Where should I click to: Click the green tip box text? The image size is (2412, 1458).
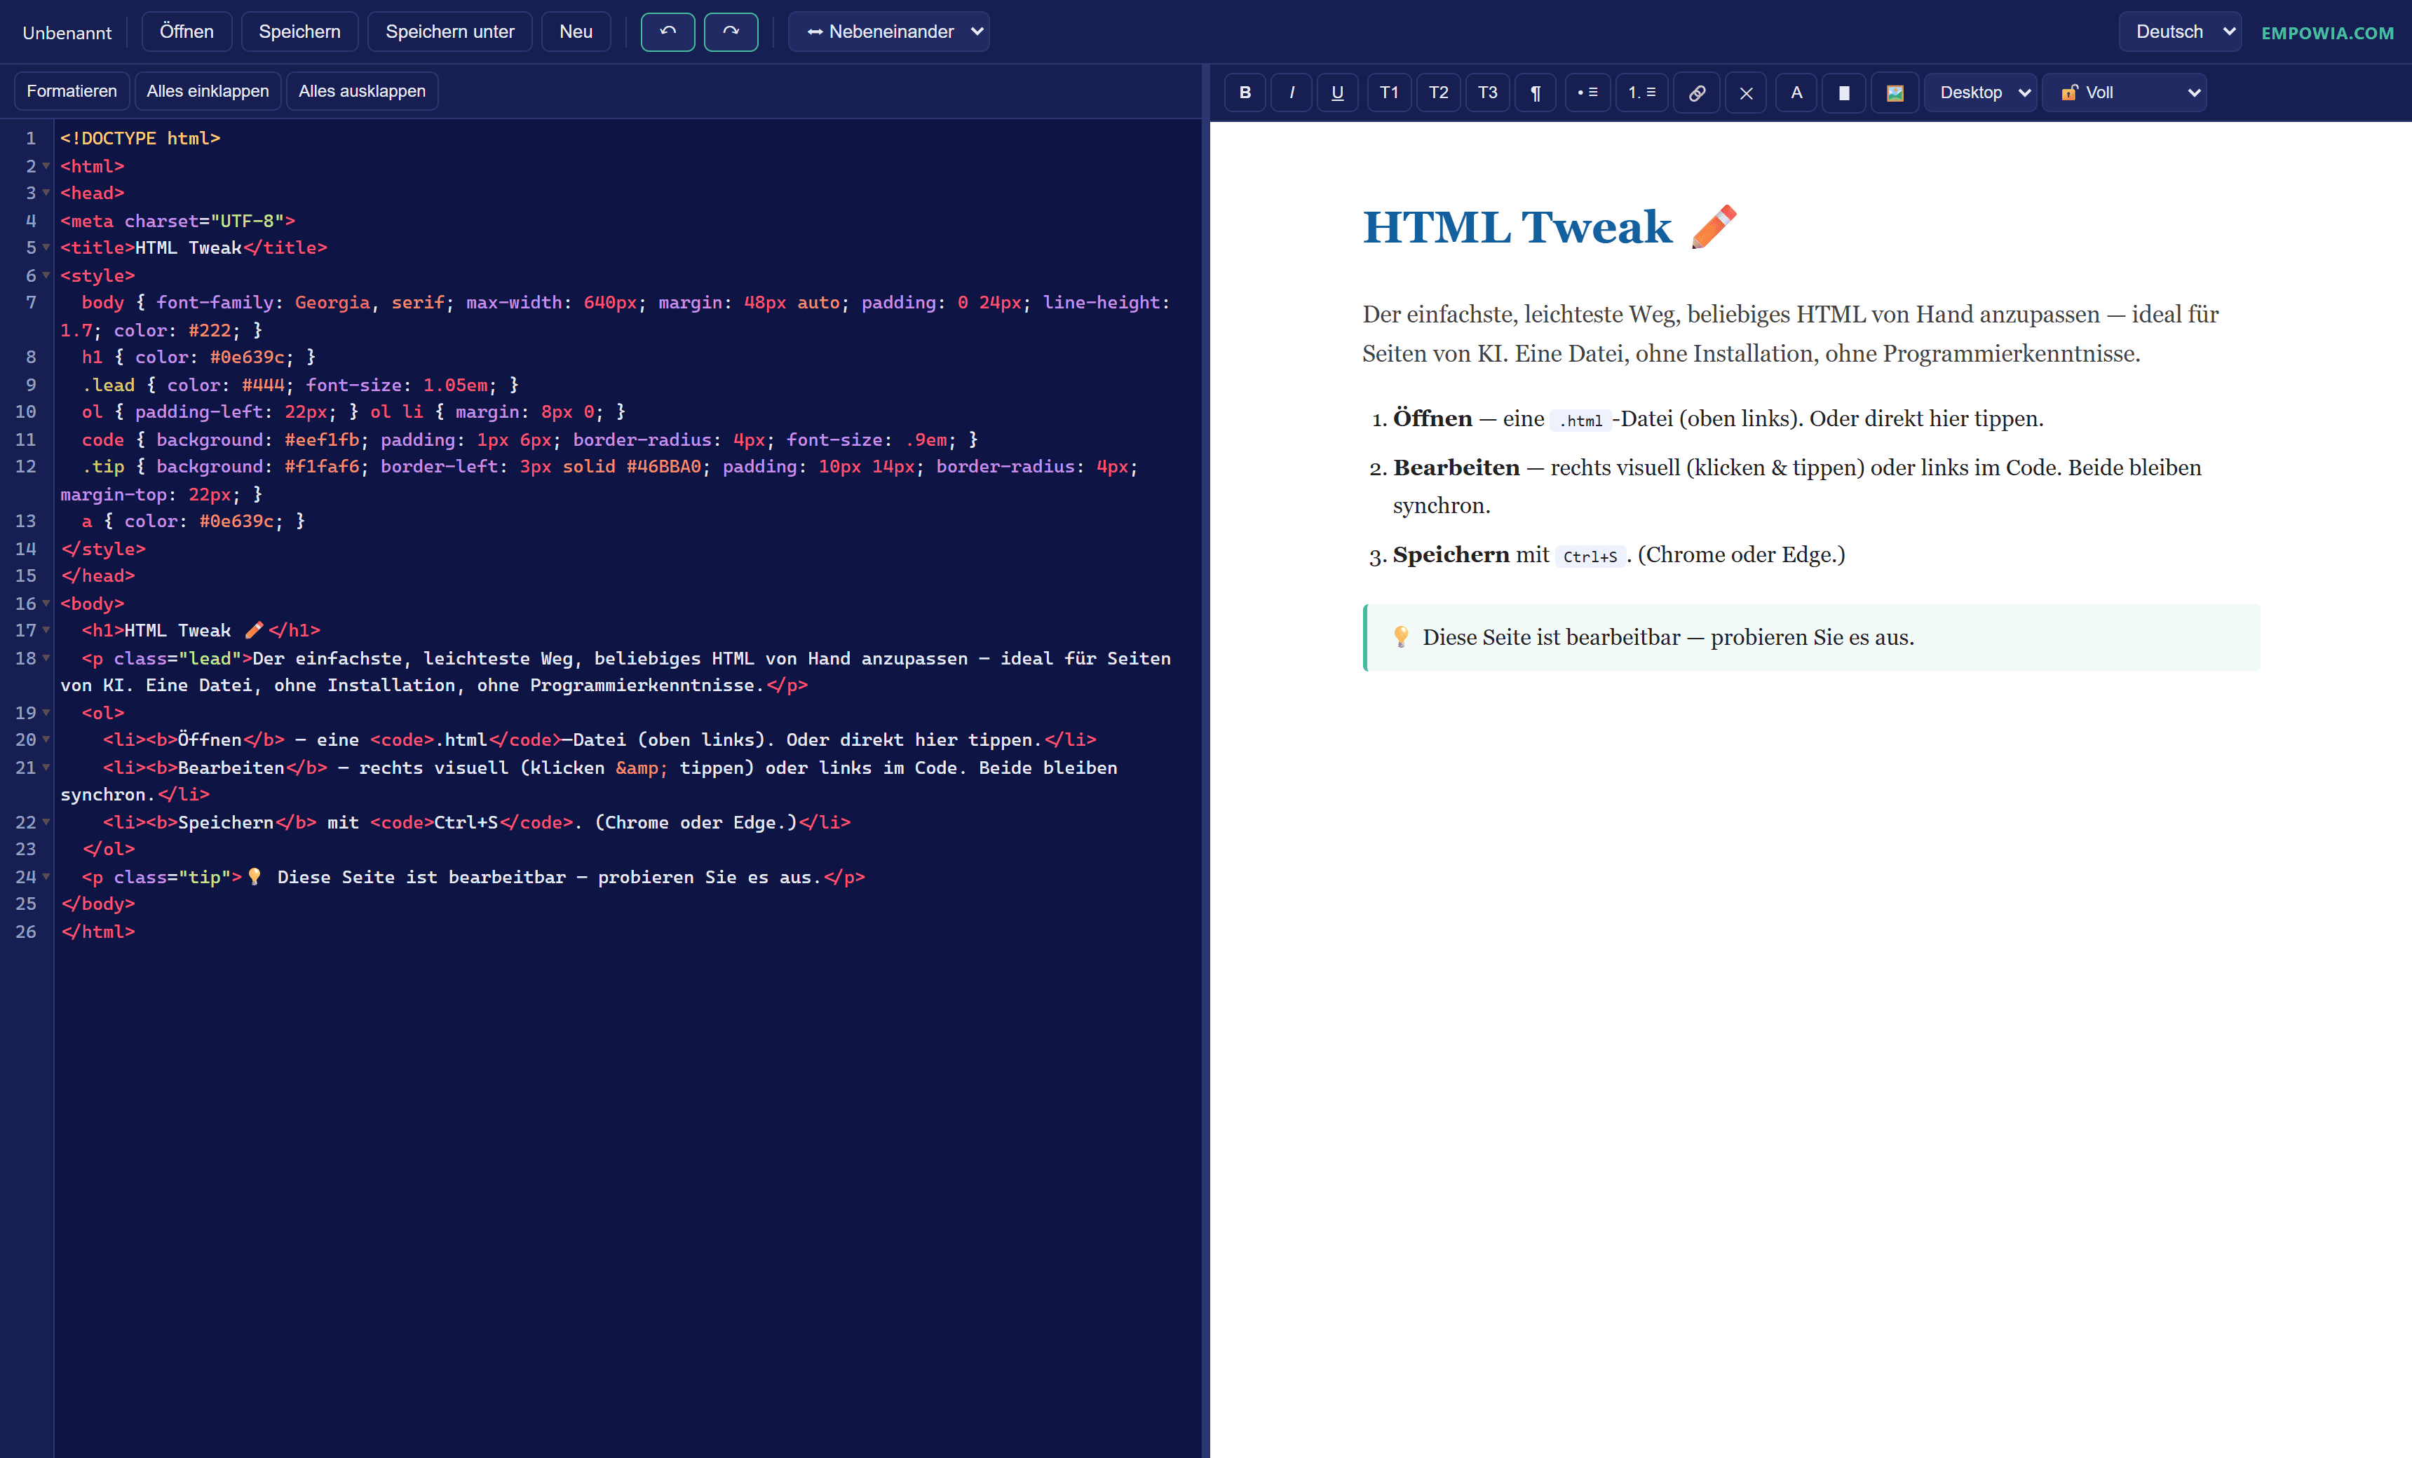(1668, 637)
